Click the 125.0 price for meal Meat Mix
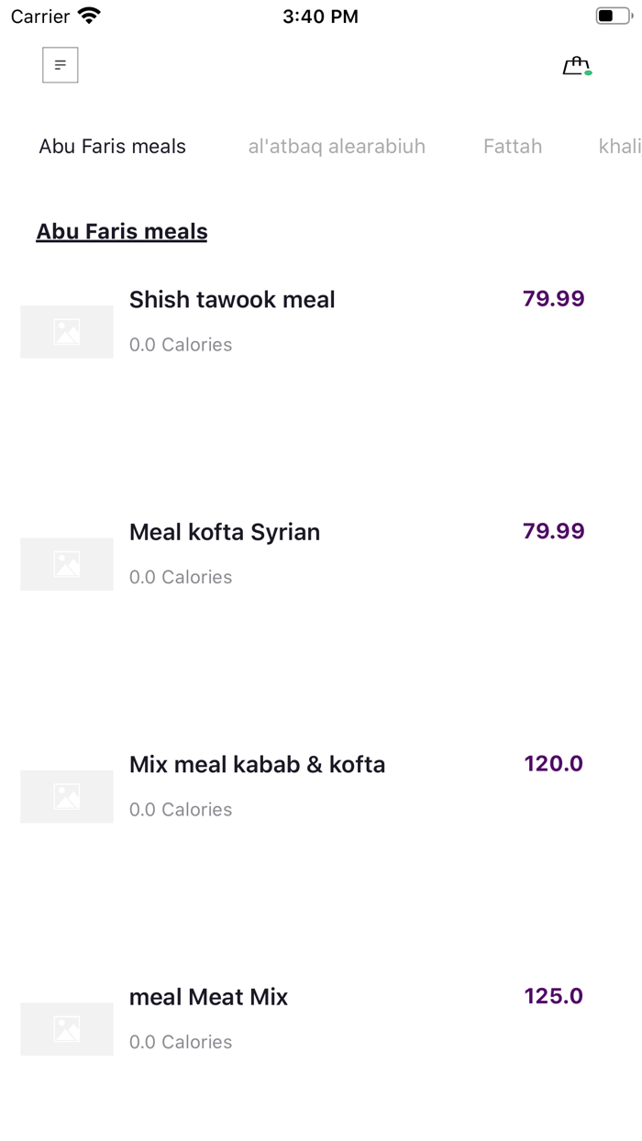The height and width of the screenshot is (1141, 642). pos(554,996)
